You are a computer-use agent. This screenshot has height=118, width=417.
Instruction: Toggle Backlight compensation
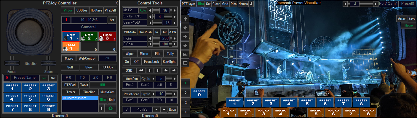pos(169,62)
